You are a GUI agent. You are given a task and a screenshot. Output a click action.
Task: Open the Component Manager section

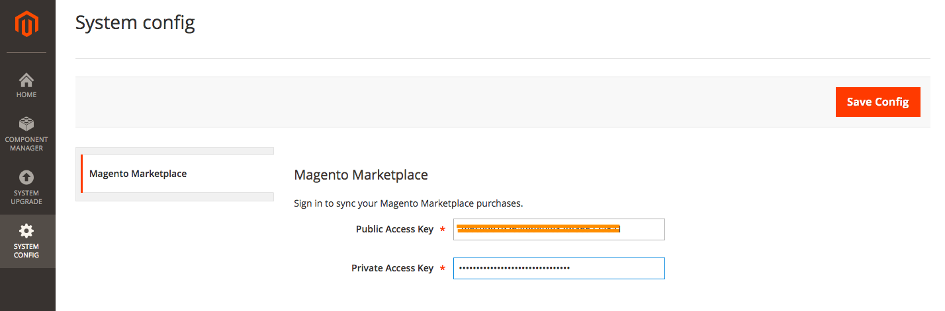click(27, 135)
